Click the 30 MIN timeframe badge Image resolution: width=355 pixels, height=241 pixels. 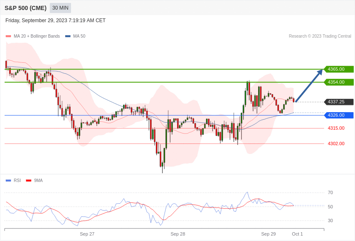pos(60,8)
